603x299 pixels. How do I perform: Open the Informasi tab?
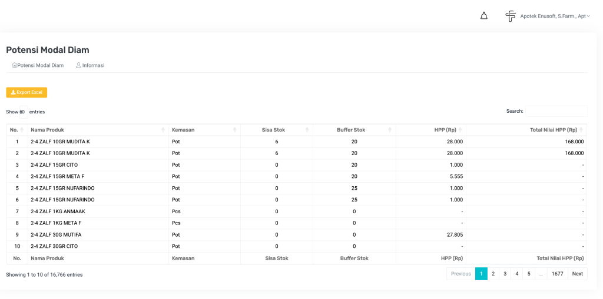click(x=90, y=65)
